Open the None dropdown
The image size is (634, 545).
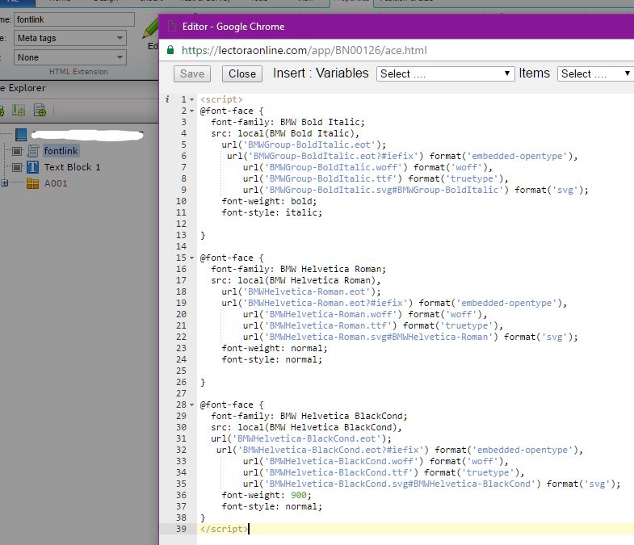(x=70, y=57)
